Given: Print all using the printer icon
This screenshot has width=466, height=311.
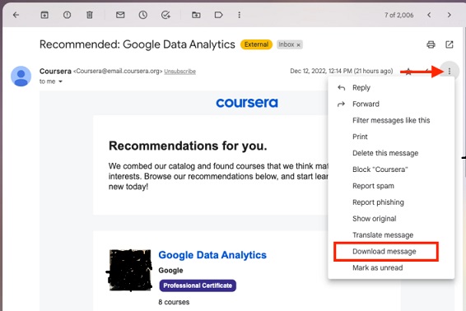Looking at the screenshot, I should point(431,44).
